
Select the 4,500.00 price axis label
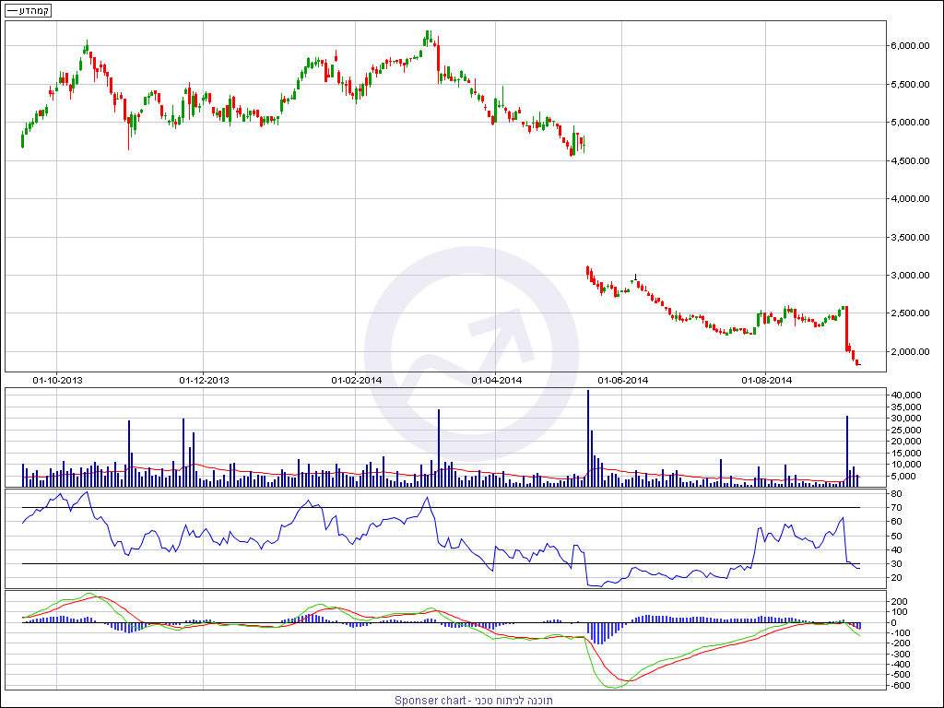910,160
